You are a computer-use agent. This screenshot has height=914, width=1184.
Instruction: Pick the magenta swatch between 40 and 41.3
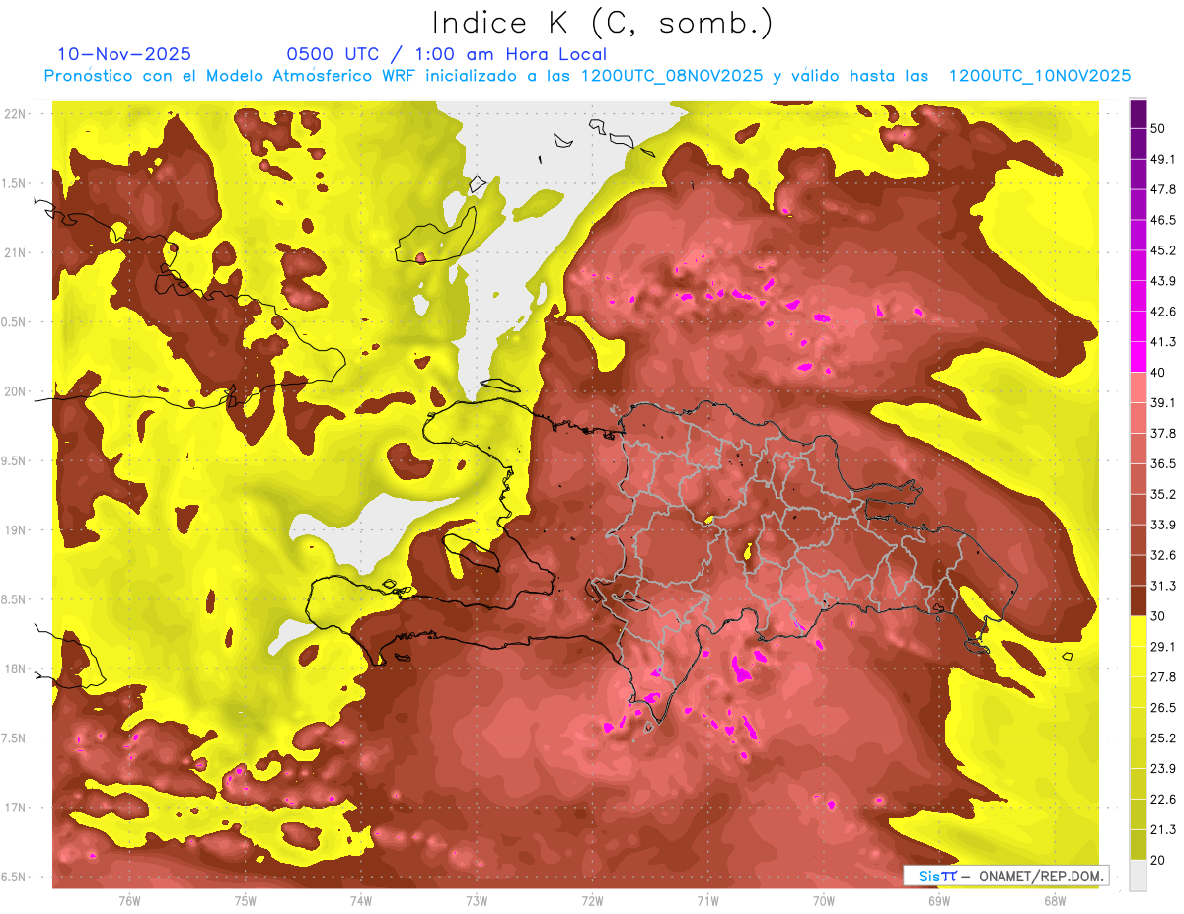point(1138,357)
